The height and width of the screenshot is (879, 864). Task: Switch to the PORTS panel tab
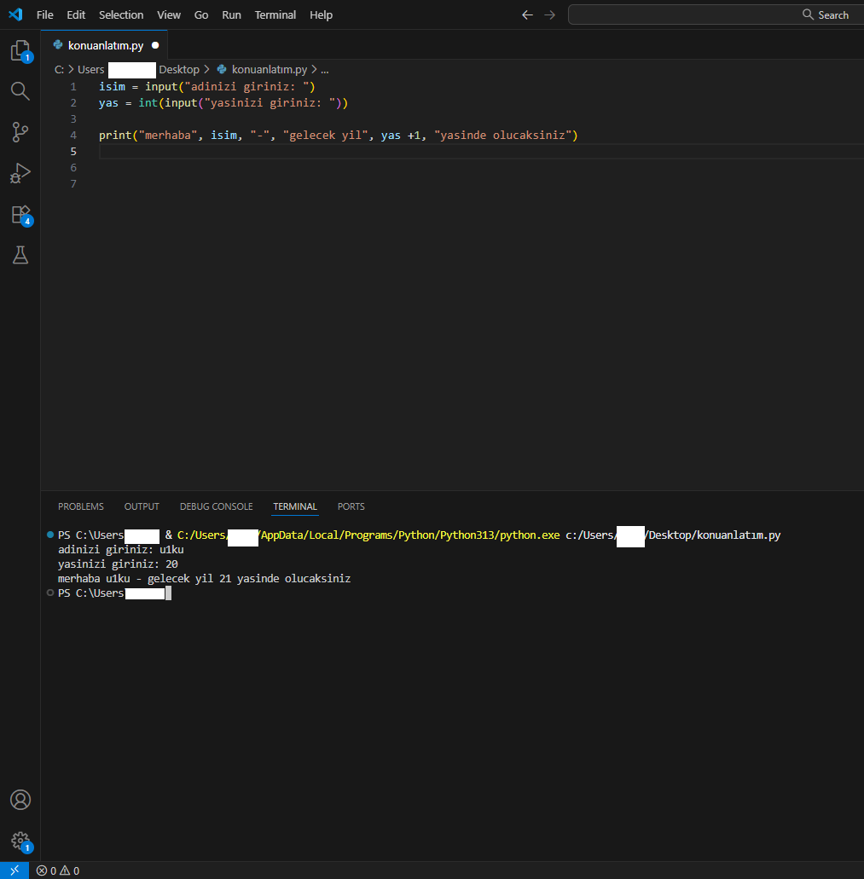point(351,506)
